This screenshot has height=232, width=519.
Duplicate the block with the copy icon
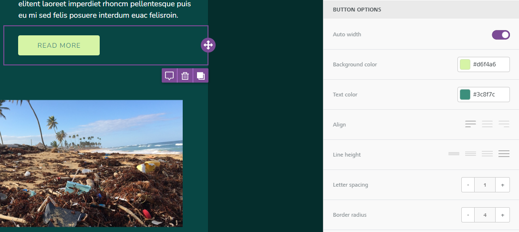point(200,75)
